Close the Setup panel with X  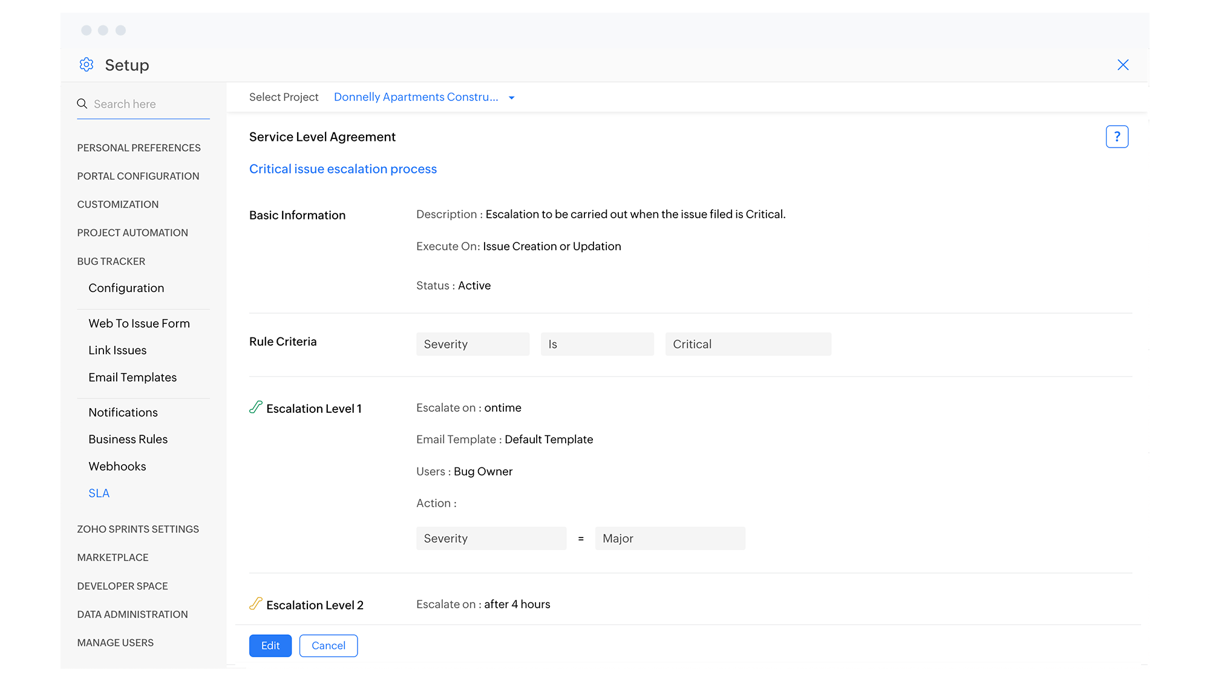click(x=1123, y=65)
